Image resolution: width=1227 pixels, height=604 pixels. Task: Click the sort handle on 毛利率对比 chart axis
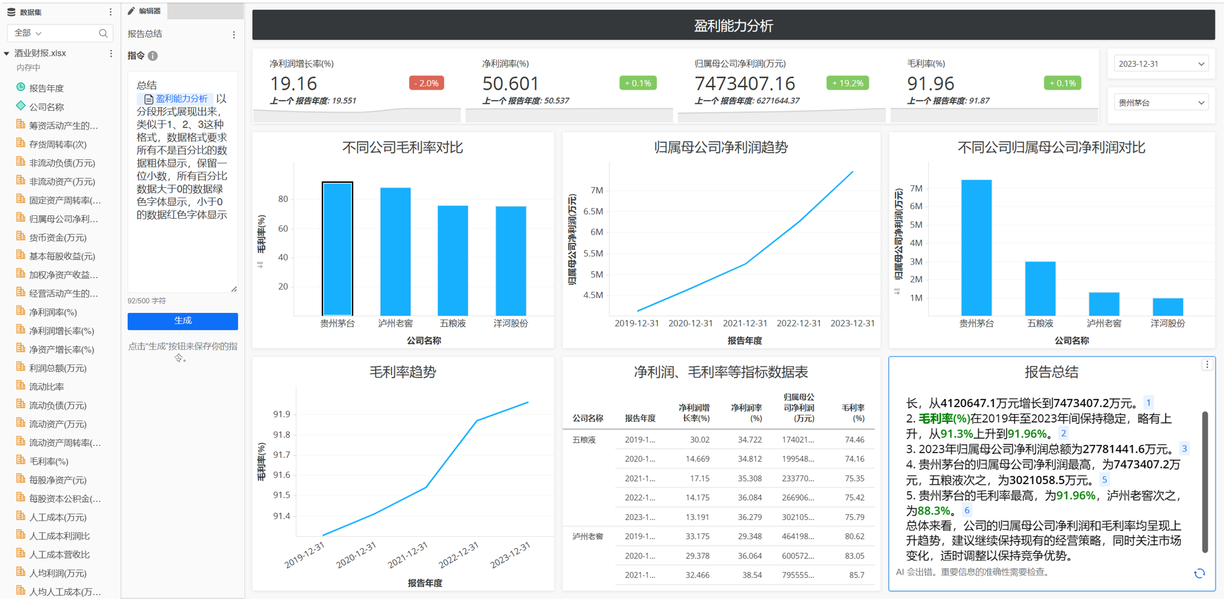(260, 264)
